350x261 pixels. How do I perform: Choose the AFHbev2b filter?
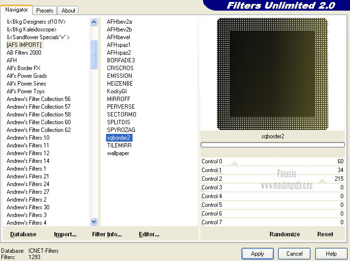(119, 29)
